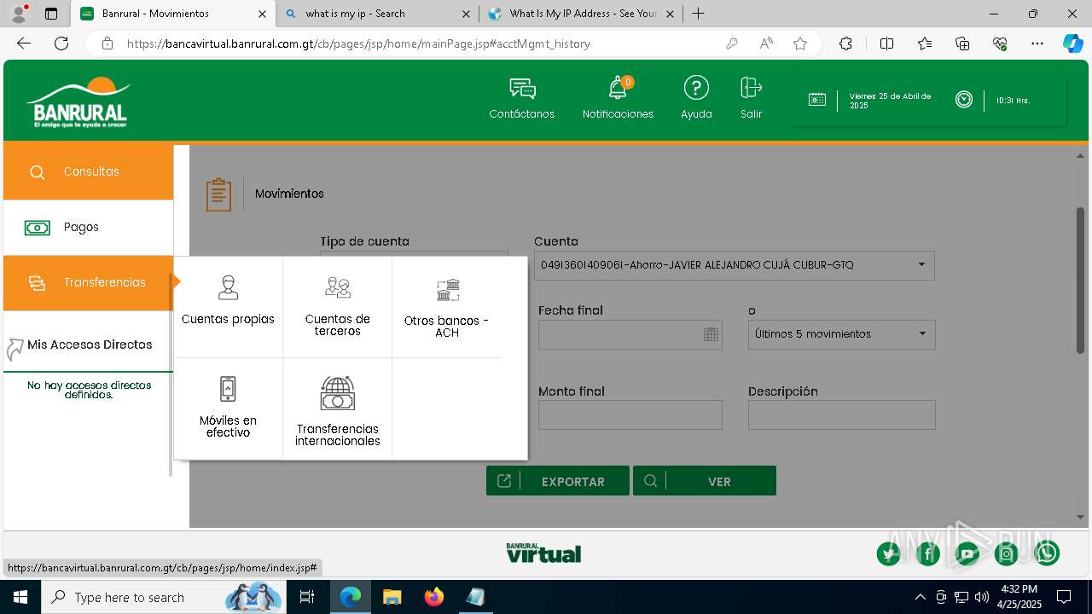Open a new browser tab

point(699,14)
